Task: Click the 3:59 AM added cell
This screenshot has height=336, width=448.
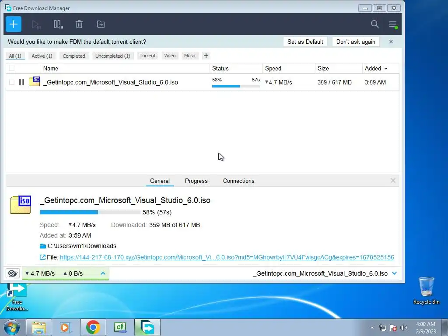Action: [375, 82]
